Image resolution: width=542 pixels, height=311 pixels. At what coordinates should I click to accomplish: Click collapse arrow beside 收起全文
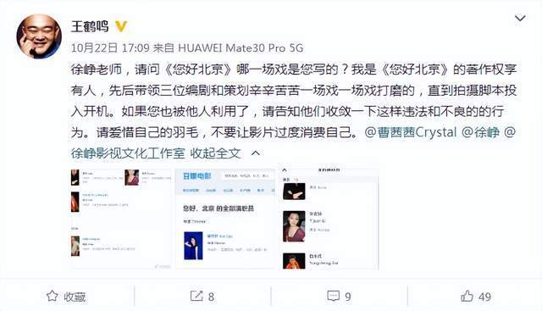[x=256, y=153]
